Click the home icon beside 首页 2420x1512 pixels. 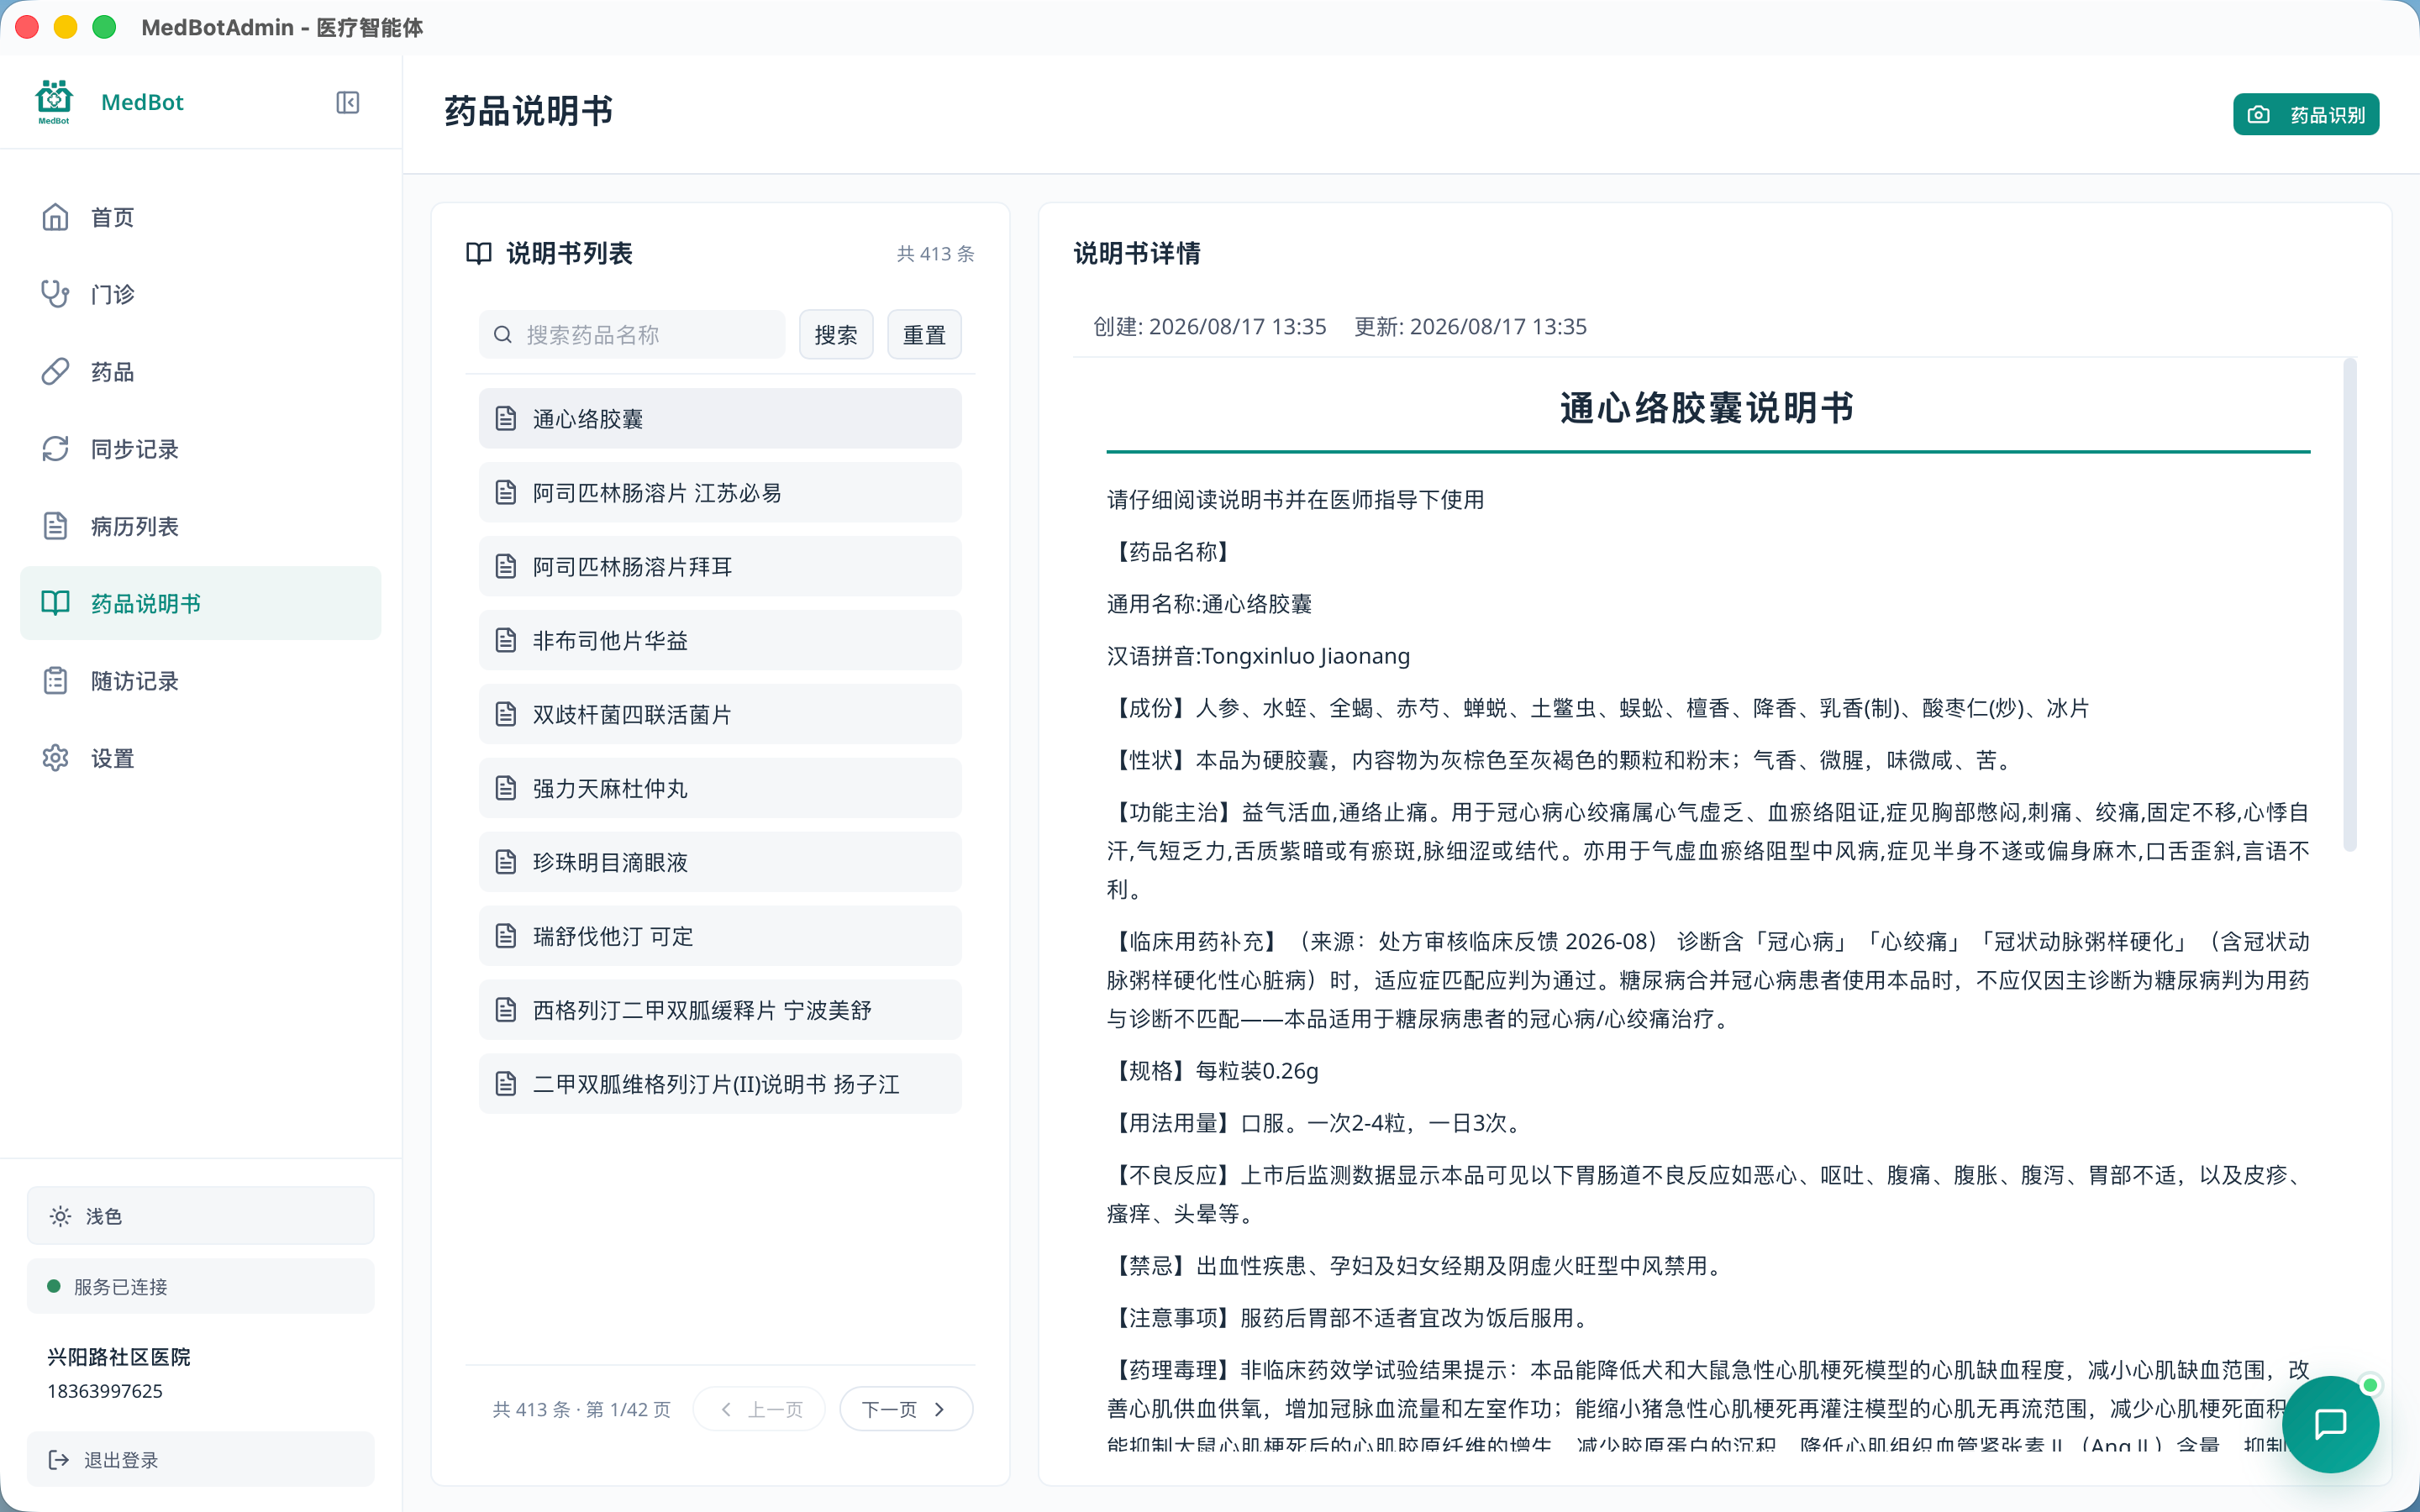click(x=55, y=217)
